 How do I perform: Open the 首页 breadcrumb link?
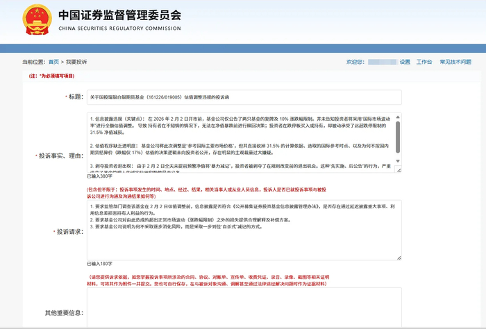point(53,62)
